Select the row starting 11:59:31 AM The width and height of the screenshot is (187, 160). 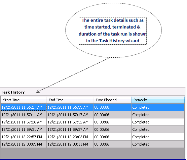[x=92, y=129]
